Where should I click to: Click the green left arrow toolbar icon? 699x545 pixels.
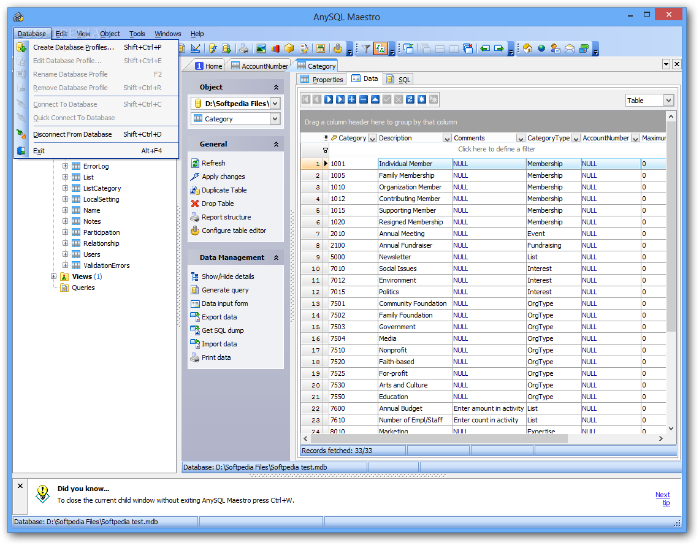coord(485,48)
